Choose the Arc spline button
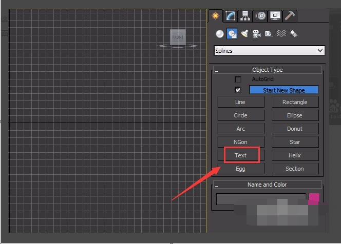The image size is (341, 244). 241,129
